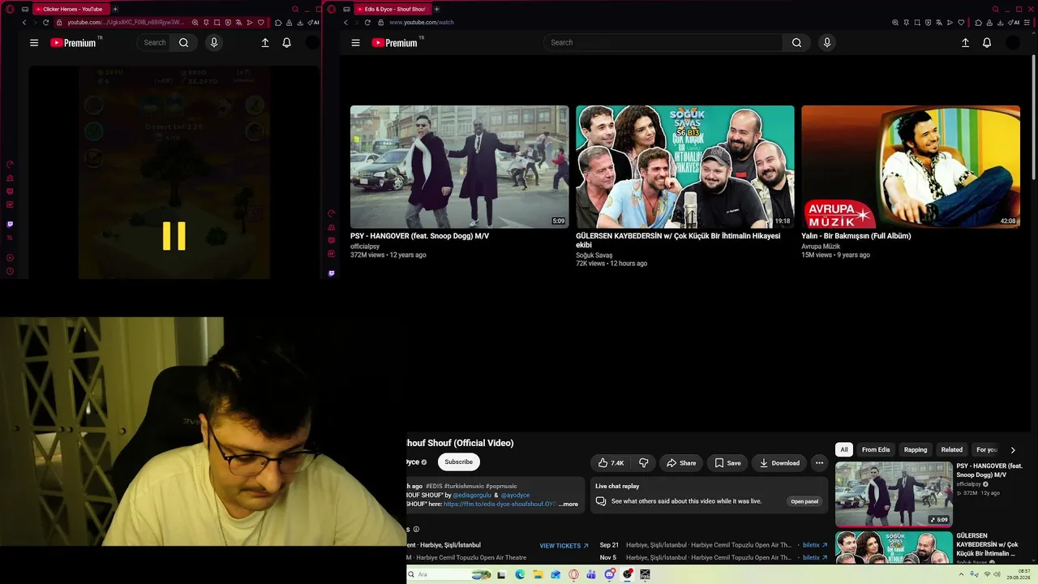Viewport: 1038px width, 584px height.
Task: Focus the YouTube search field in right window
Action: pyautogui.click(x=665, y=43)
